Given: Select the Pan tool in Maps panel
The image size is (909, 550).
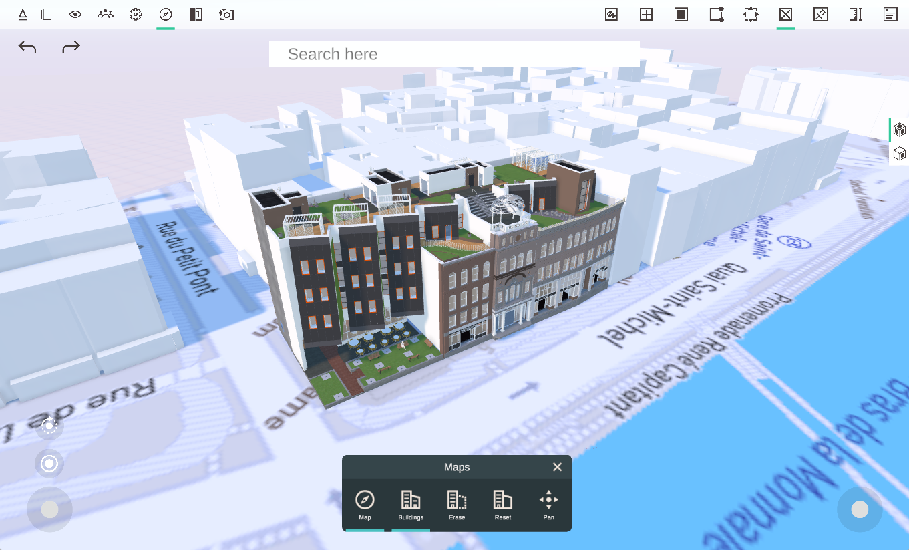Looking at the screenshot, I should click(548, 505).
